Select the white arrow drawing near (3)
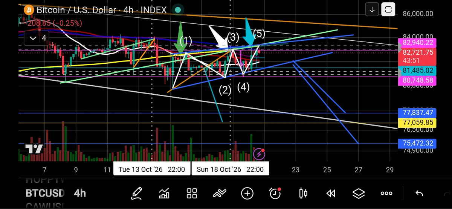Screen dimensions: 452x209 [x=219, y=38]
